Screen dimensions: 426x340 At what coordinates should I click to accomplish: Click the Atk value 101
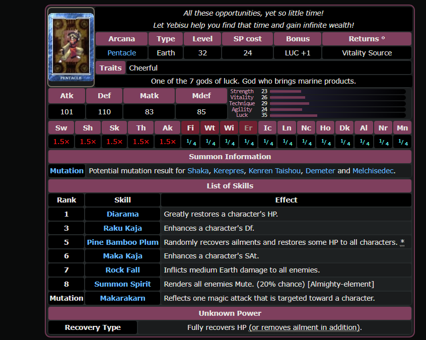[x=67, y=112]
